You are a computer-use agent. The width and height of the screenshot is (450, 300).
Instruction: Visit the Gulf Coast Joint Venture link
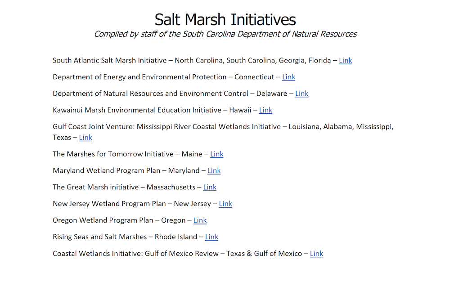(x=85, y=138)
